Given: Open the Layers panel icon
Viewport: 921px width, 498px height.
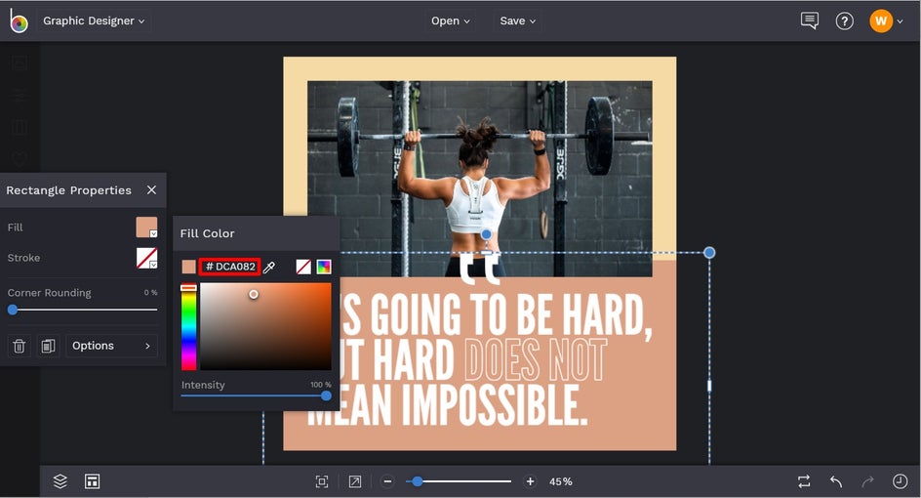Looking at the screenshot, I should point(60,481).
